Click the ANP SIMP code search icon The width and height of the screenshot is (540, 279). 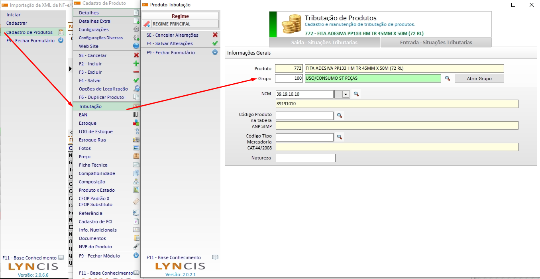(x=340, y=116)
